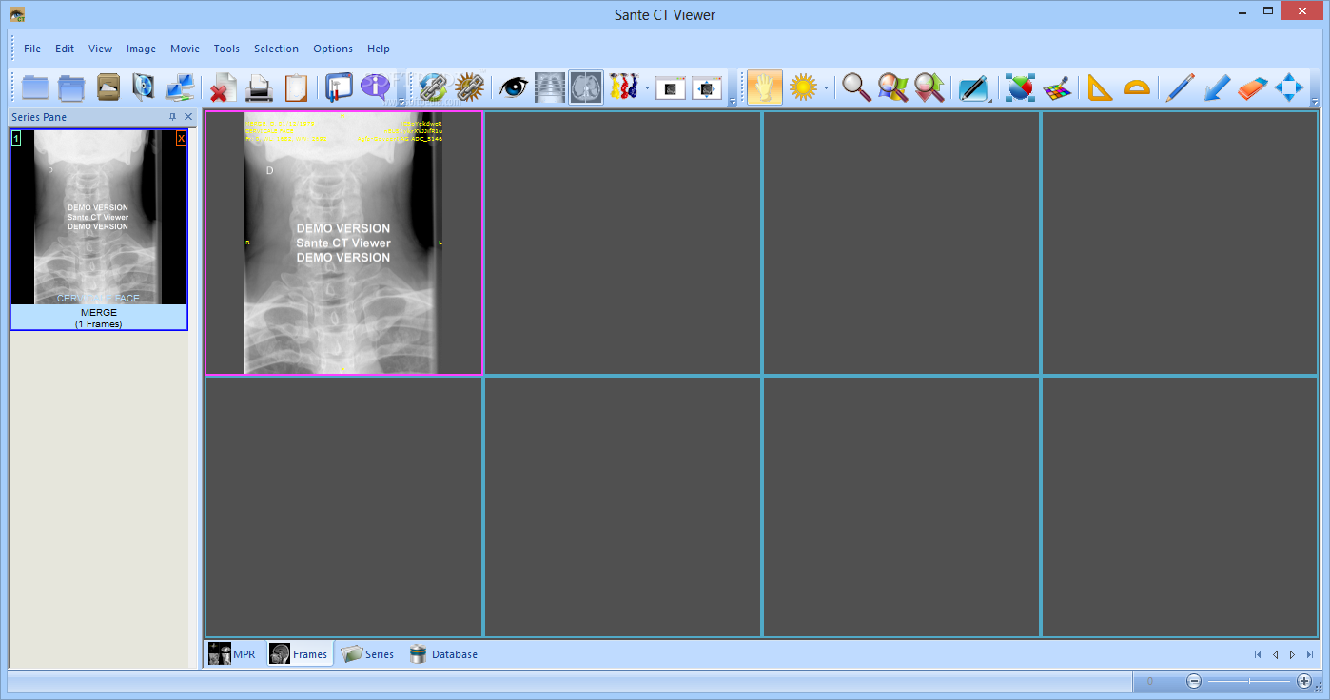
Task: Click orange X on MERGE thumbnail
Action: coord(181,139)
